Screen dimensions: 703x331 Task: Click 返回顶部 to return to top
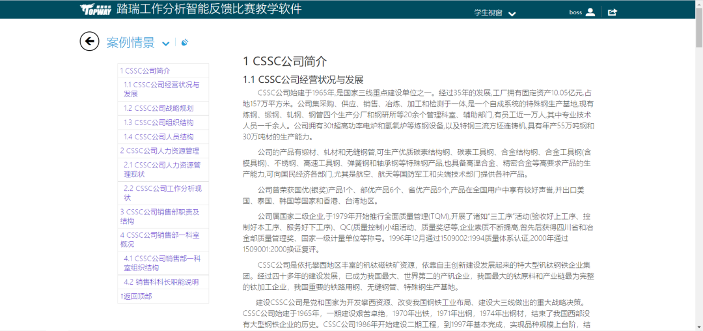(136, 296)
